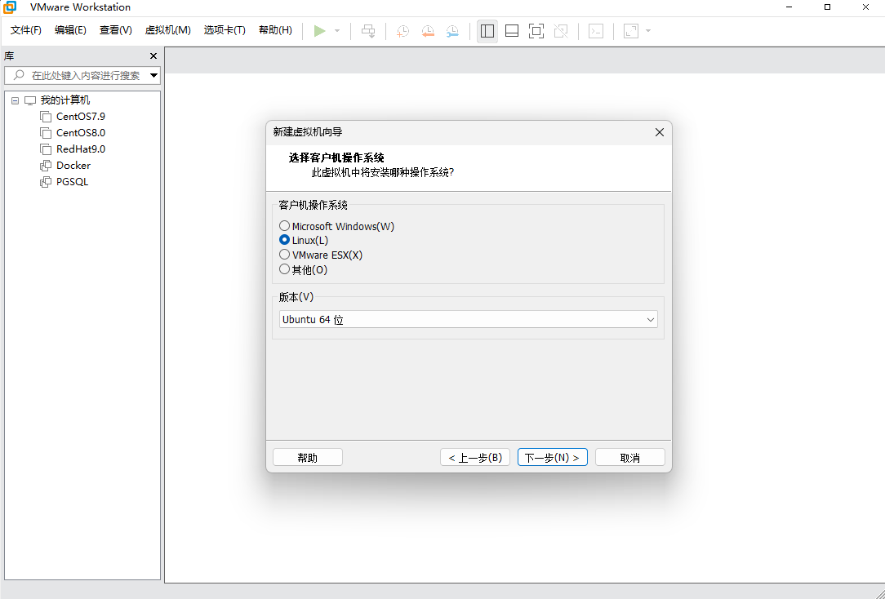Image resolution: width=885 pixels, height=599 pixels.
Task: Click the Docker VM icon
Action: (46, 166)
